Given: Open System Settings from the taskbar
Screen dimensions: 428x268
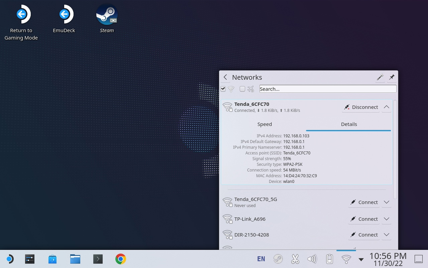Looking at the screenshot, I should 30,259.
